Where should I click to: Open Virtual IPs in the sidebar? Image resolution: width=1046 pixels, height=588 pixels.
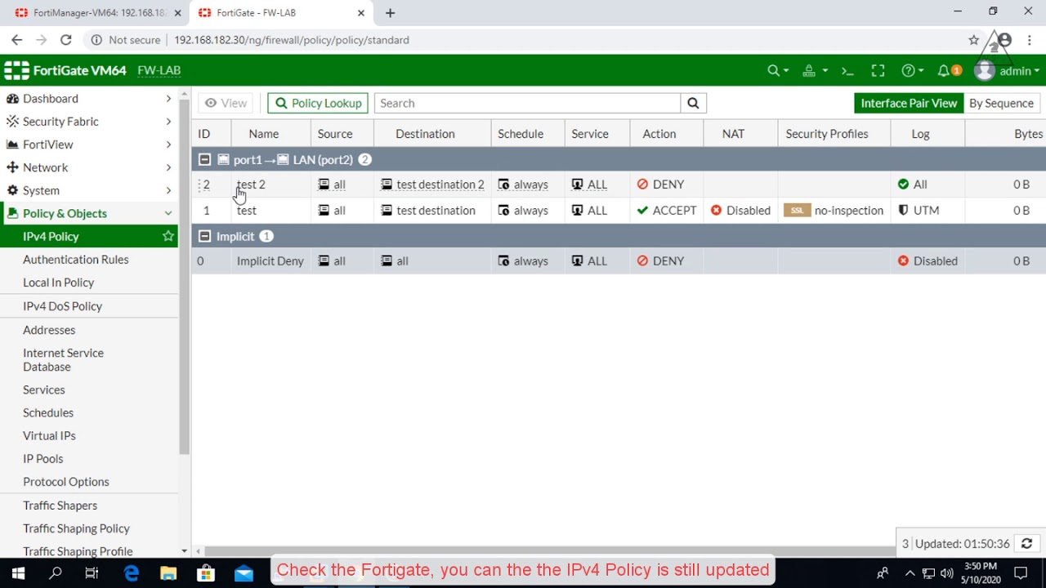click(49, 436)
